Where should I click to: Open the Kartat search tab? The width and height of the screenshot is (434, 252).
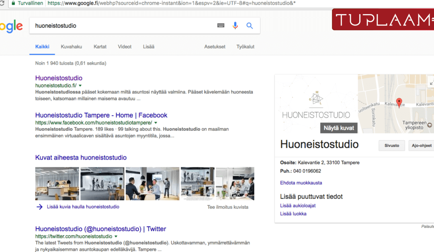point(100,47)
